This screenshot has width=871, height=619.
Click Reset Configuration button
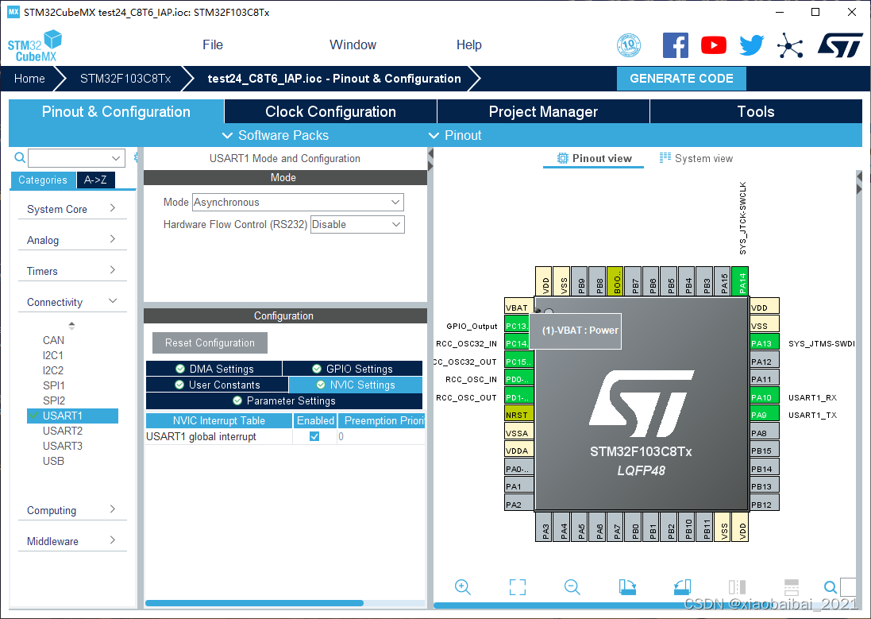click(x=210, y=342)
